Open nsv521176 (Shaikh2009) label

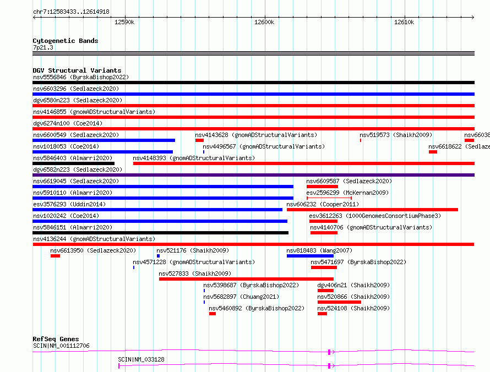point(193,250)
